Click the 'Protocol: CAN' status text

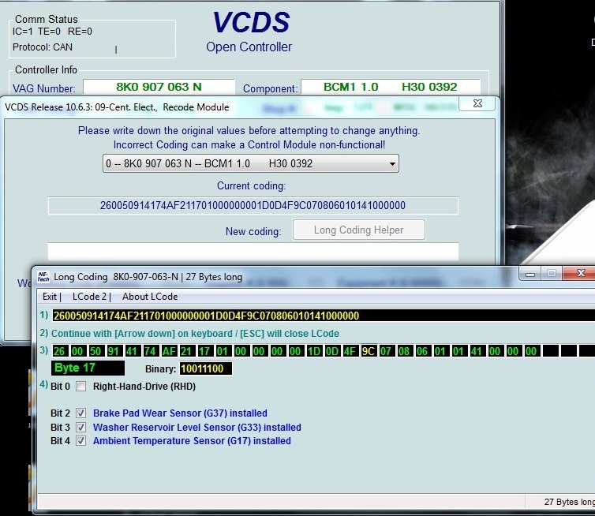tap(42, 47)
